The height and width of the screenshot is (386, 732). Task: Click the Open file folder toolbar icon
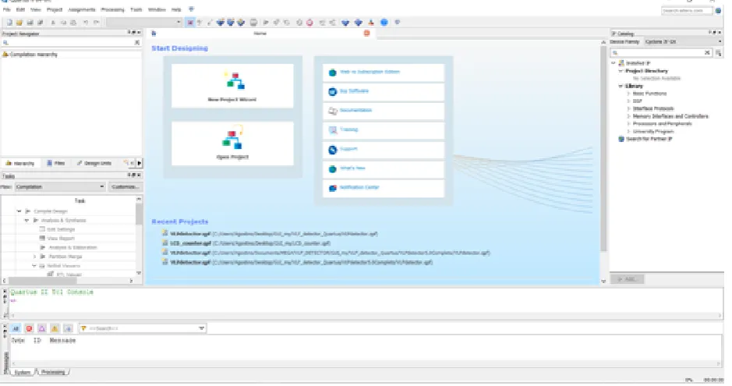pos(19,23)
